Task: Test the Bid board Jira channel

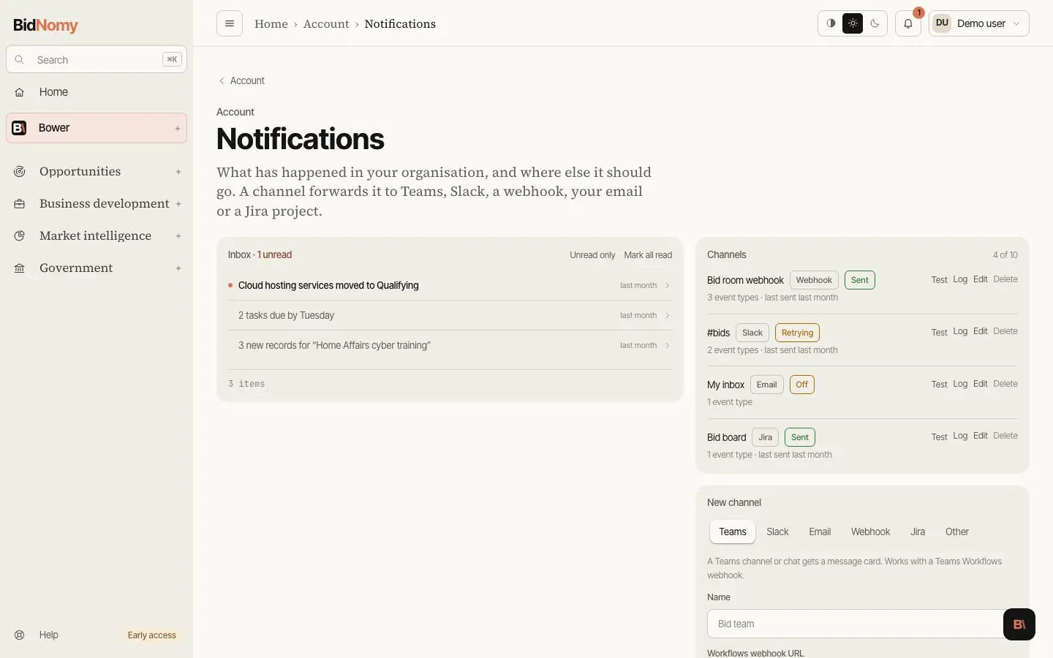Action: (x=939, y=437)
